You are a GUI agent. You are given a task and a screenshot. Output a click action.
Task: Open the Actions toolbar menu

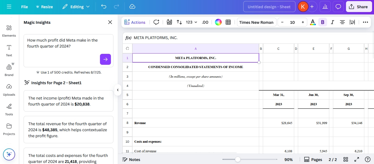[x=135, y=22]
